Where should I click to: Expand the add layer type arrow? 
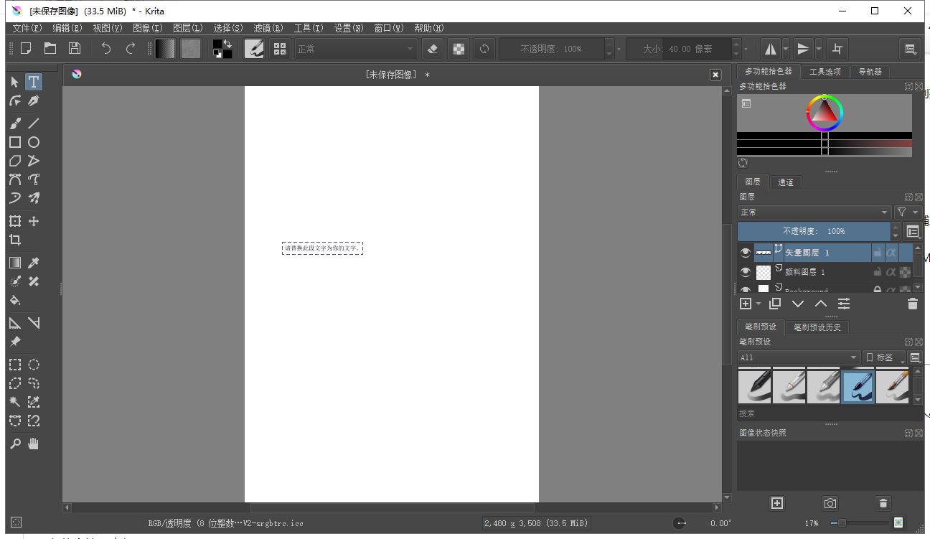pyautogui.click(x=758, y=304)
